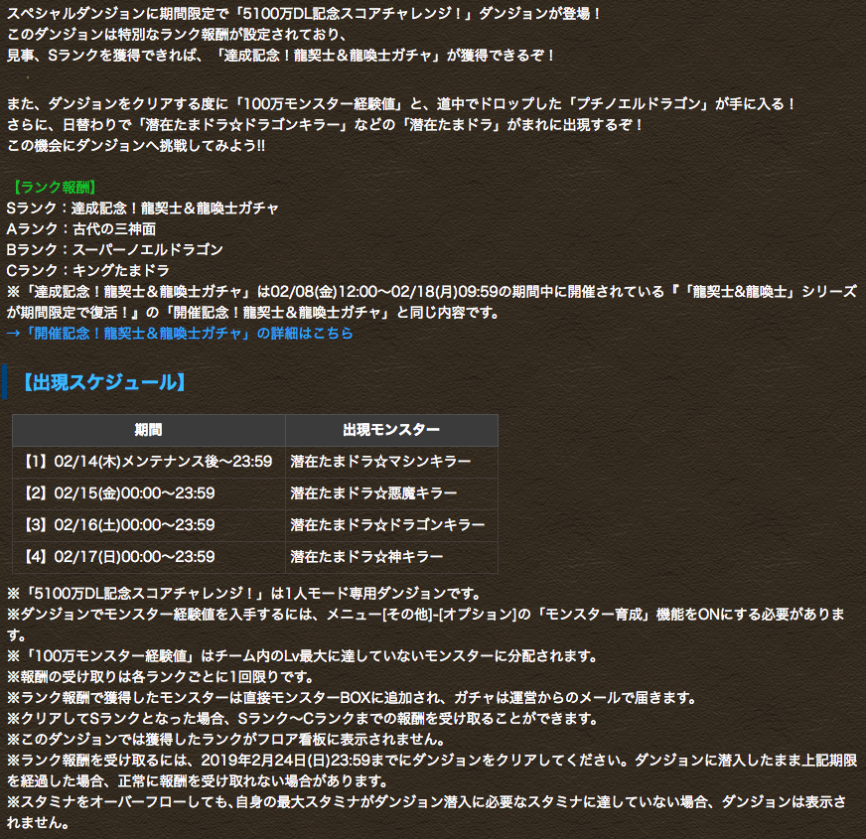Click the note mentioning 2019年2月24日(日)23:59
This screenshot has width=866, height=839.
pyautogui.click(x=431, y=770)
